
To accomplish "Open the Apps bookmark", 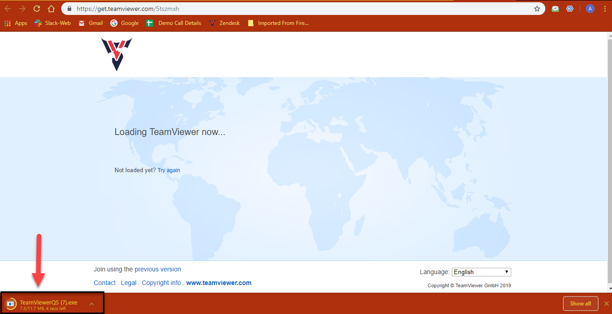I will [16, 23].
